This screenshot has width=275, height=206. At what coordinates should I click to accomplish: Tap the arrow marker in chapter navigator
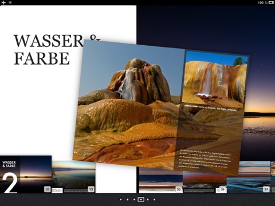click(121, 200)
